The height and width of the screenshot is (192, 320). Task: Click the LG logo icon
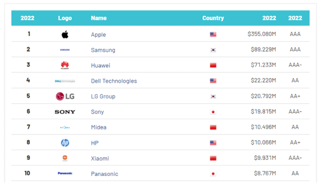pyautogui.click(x=65, y=97)
